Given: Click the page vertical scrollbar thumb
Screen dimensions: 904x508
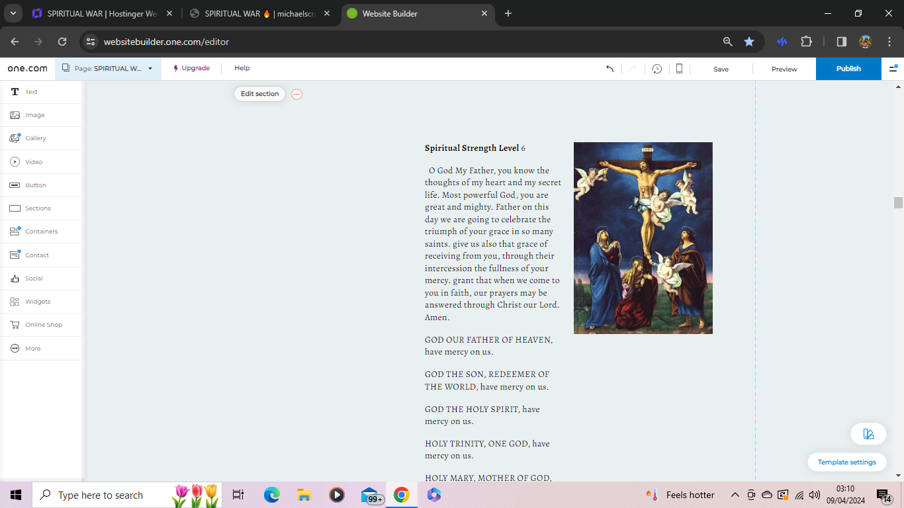Looking at the screenshot, I should (x=898, y=203).
